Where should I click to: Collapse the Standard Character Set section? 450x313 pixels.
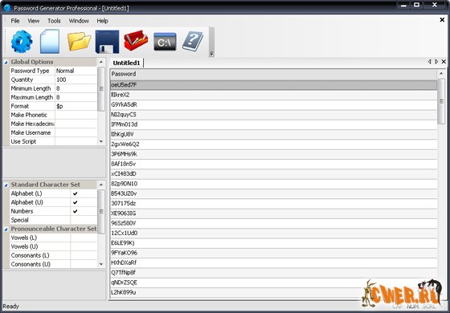click(6, 185)
